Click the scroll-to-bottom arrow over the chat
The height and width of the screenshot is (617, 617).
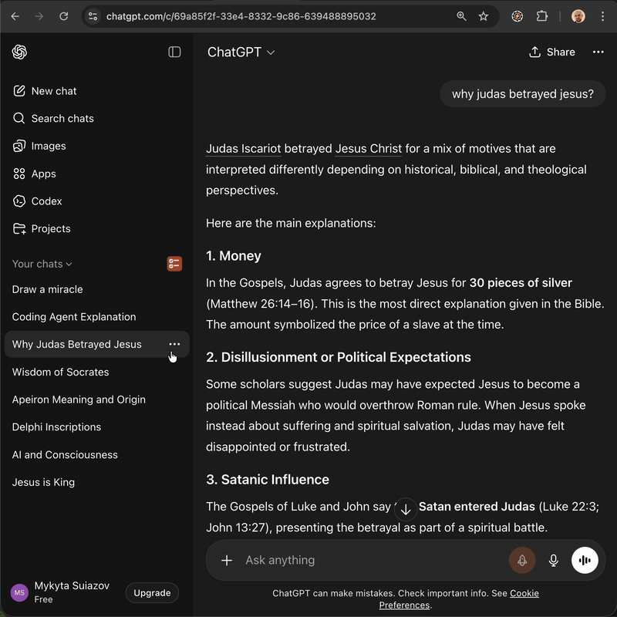(x=406, y=509)
